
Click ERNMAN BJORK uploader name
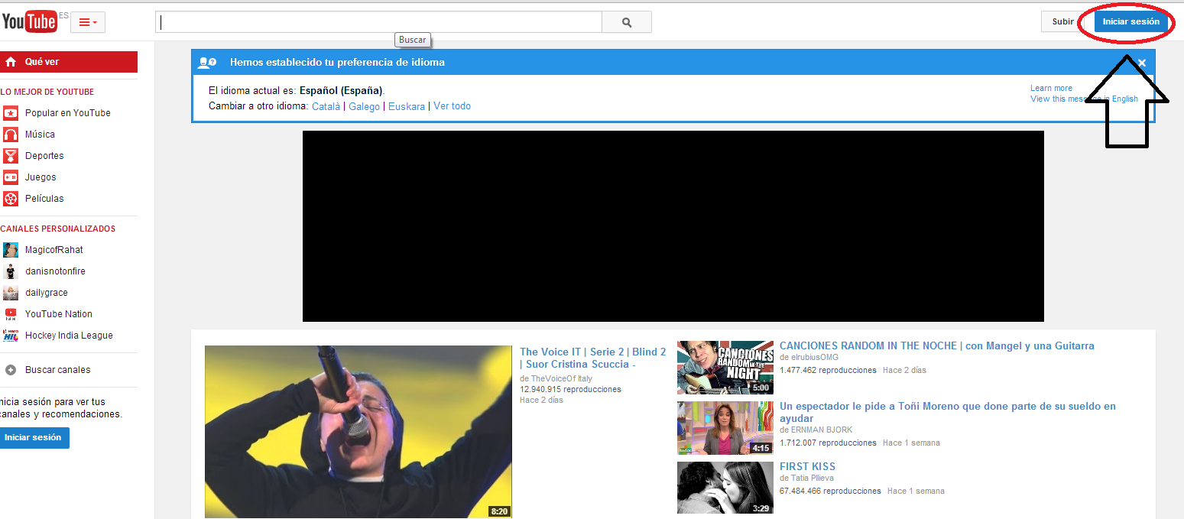click(x=822, y=430)
